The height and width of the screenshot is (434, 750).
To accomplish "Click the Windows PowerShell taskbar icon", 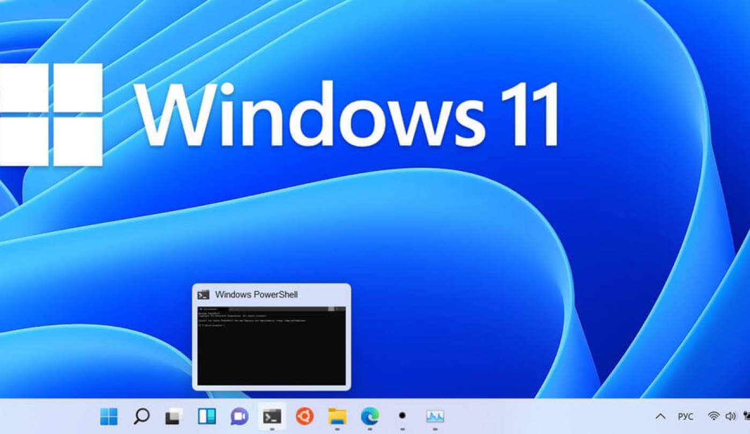I will 272,416.
